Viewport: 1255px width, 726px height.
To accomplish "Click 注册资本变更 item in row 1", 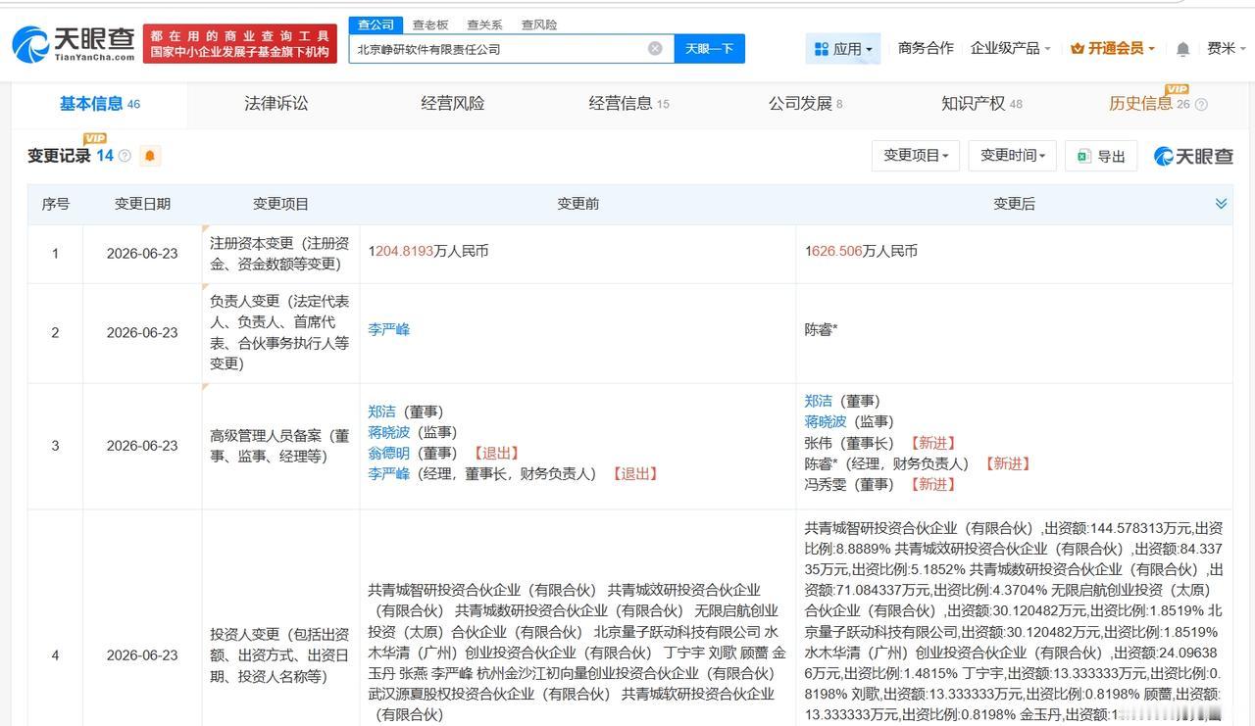I will point(279,252).
